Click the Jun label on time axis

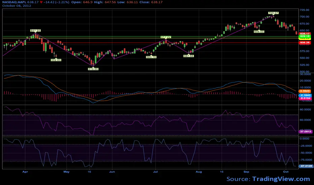[x=112, y=172]
